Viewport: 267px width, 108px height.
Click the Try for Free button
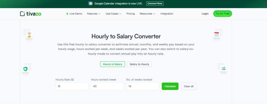tap(223, 14)
